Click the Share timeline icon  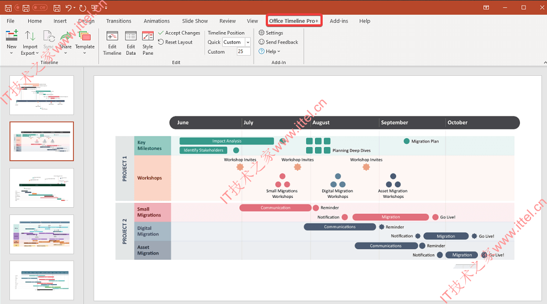click(x=66, y=35)
